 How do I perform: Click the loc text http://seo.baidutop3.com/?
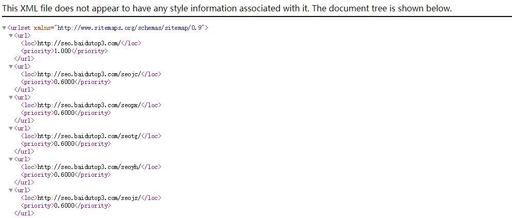[79, 43]
